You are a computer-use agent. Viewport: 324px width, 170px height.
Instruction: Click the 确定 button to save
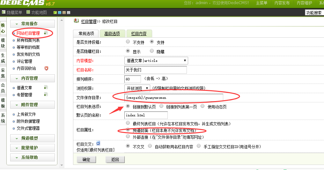tap(86, 160)
